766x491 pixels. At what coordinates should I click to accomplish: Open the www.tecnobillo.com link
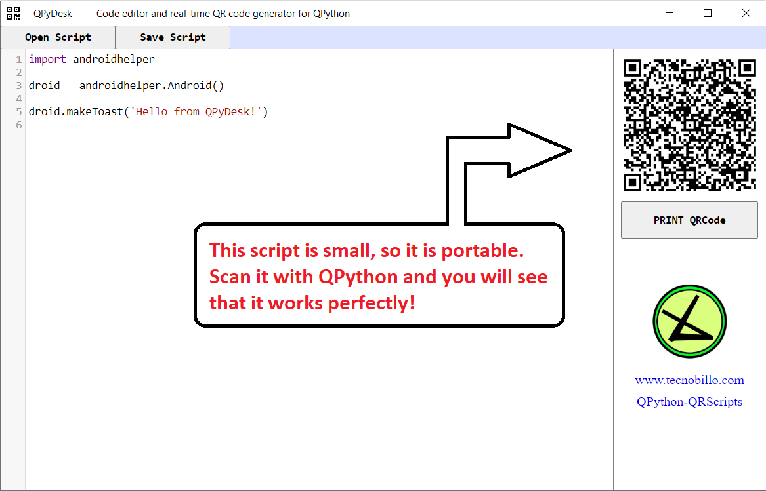pos(689,380)
